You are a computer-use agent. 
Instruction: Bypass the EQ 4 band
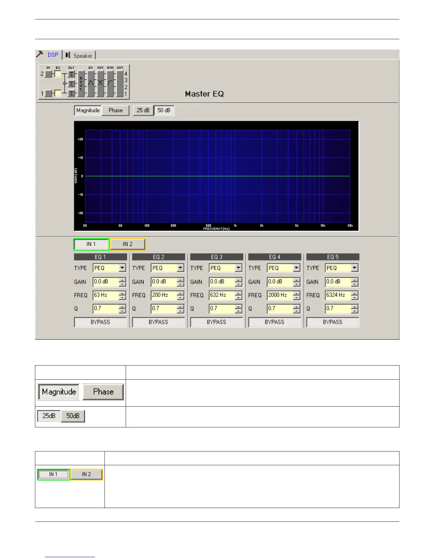click(x=275, y=322)
